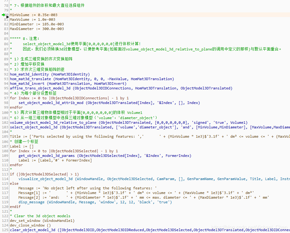
Task: Click the 'get_object_model_3d_params' line
Action: click(105, 156)
